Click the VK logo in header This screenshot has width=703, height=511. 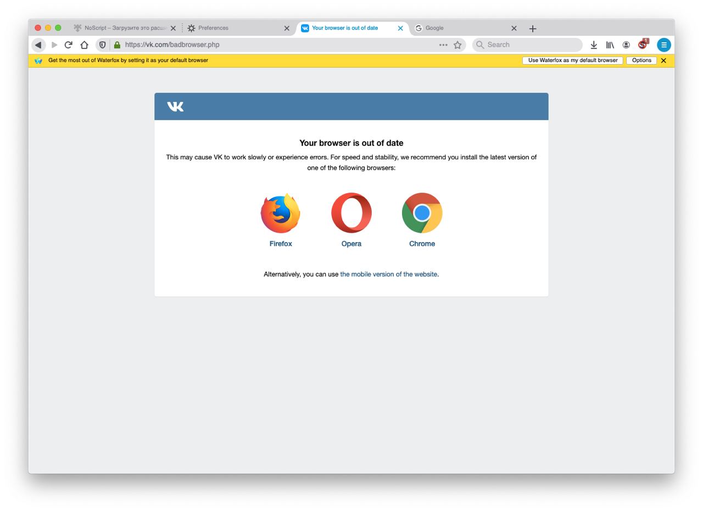(175, 106)
